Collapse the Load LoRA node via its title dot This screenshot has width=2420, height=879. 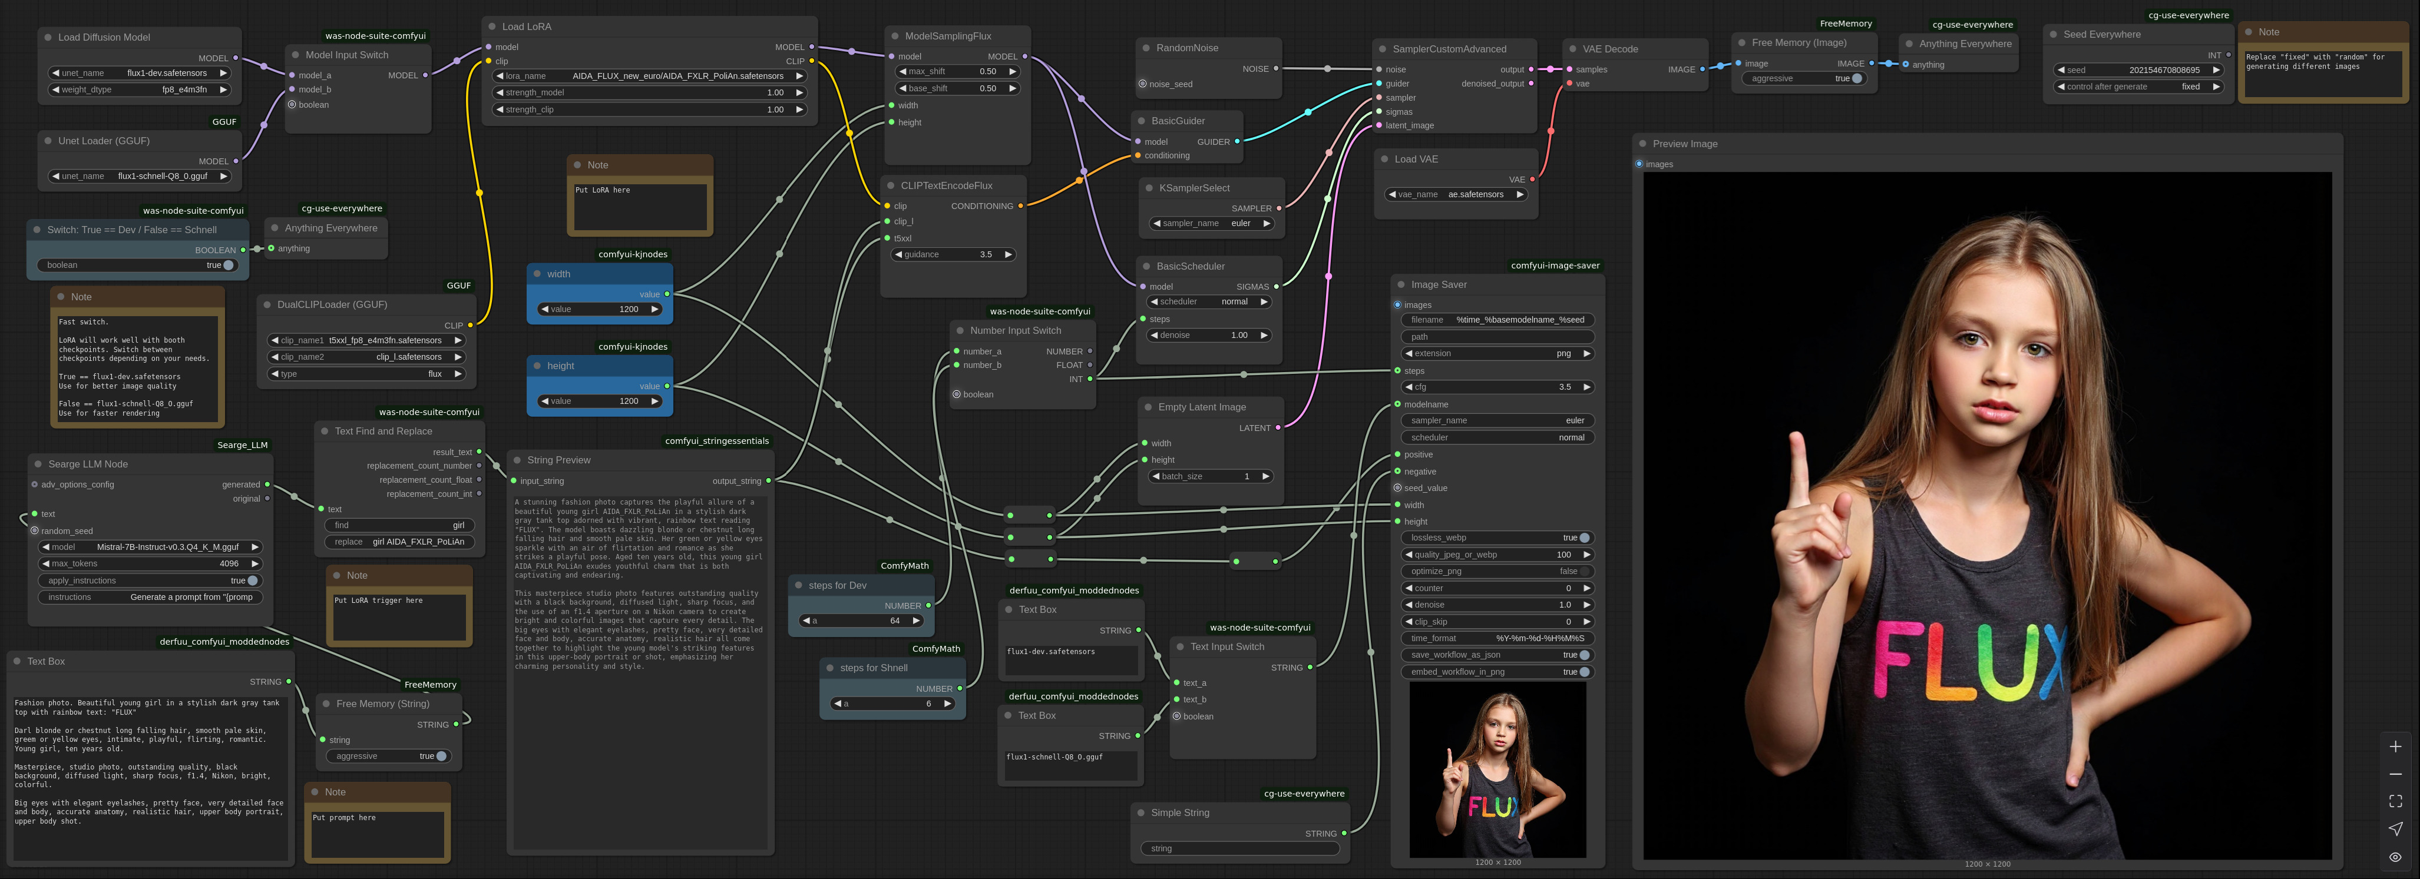(491, 26)
